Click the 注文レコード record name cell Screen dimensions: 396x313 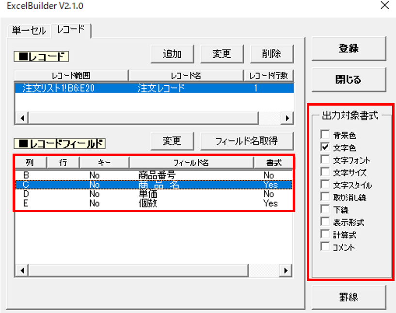point(161,88)
